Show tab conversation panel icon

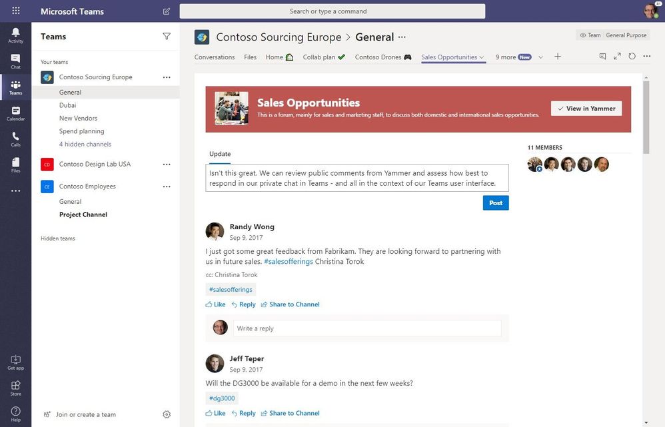coord(602,56)
